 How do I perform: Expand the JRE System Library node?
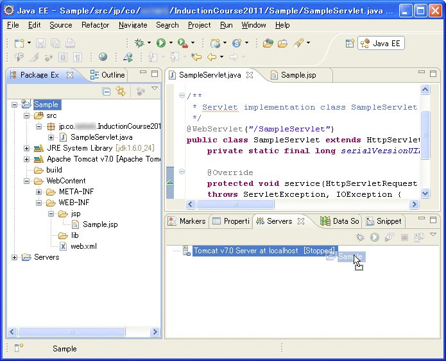[x=26, y=148]
